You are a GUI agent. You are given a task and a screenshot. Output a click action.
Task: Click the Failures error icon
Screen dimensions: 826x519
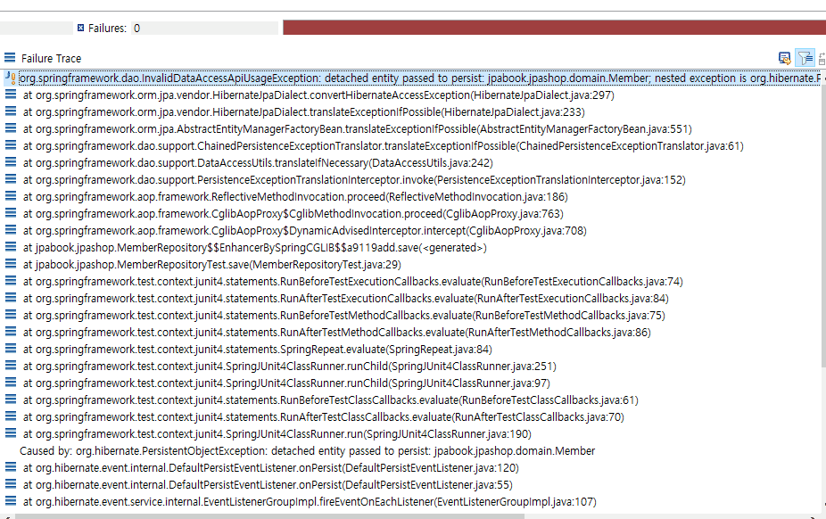coord(80,28)
